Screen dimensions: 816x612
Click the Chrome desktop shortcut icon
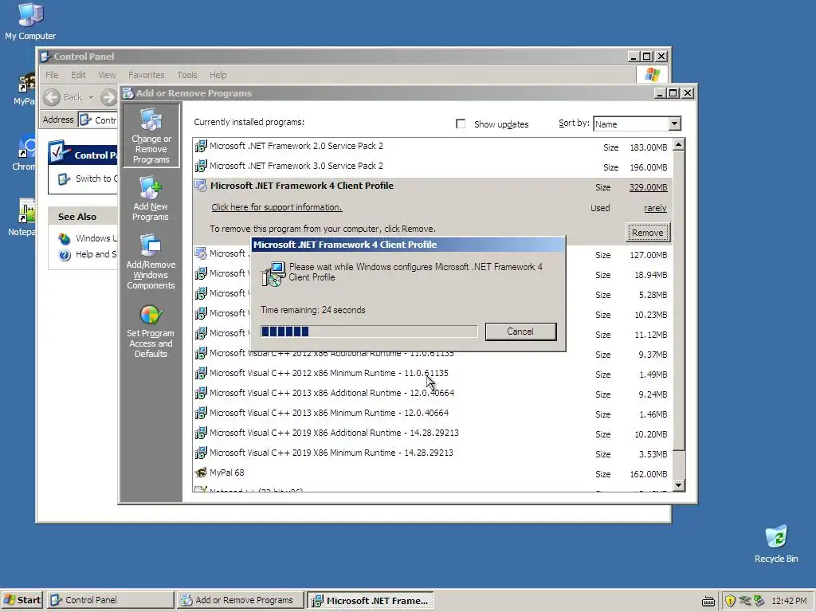pyautogui.click(x=27, y=147)
